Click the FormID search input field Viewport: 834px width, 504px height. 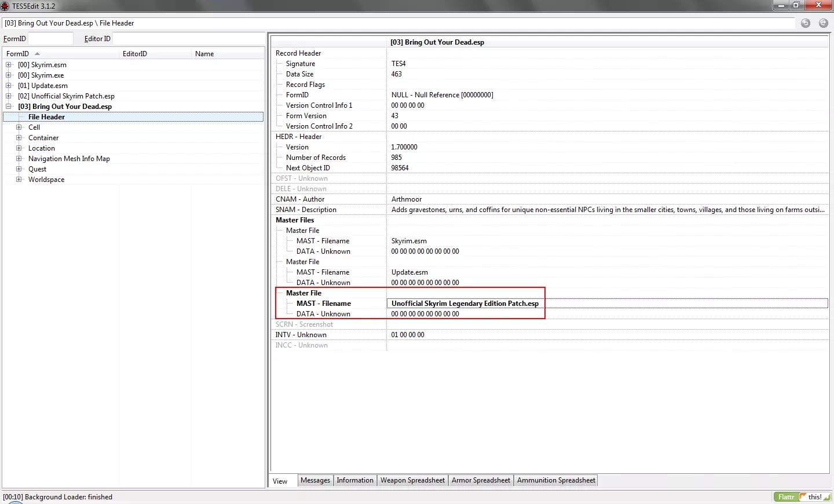pyautogui.click(x=50, y=39)
